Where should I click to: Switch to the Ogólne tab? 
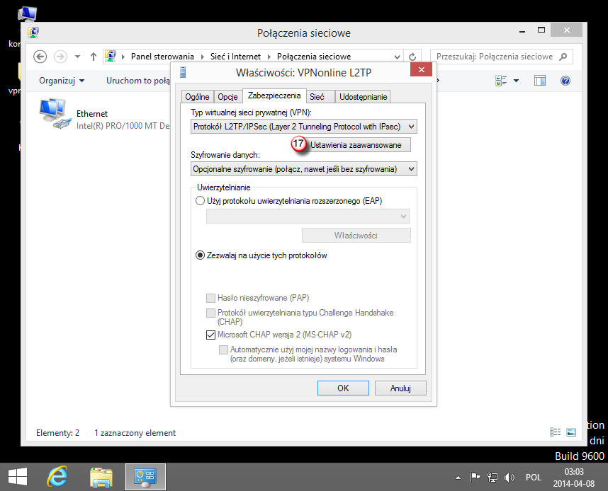tap(198, 97)
